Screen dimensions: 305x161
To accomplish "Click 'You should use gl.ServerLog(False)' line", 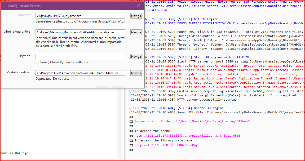I will tap(213, 96).
